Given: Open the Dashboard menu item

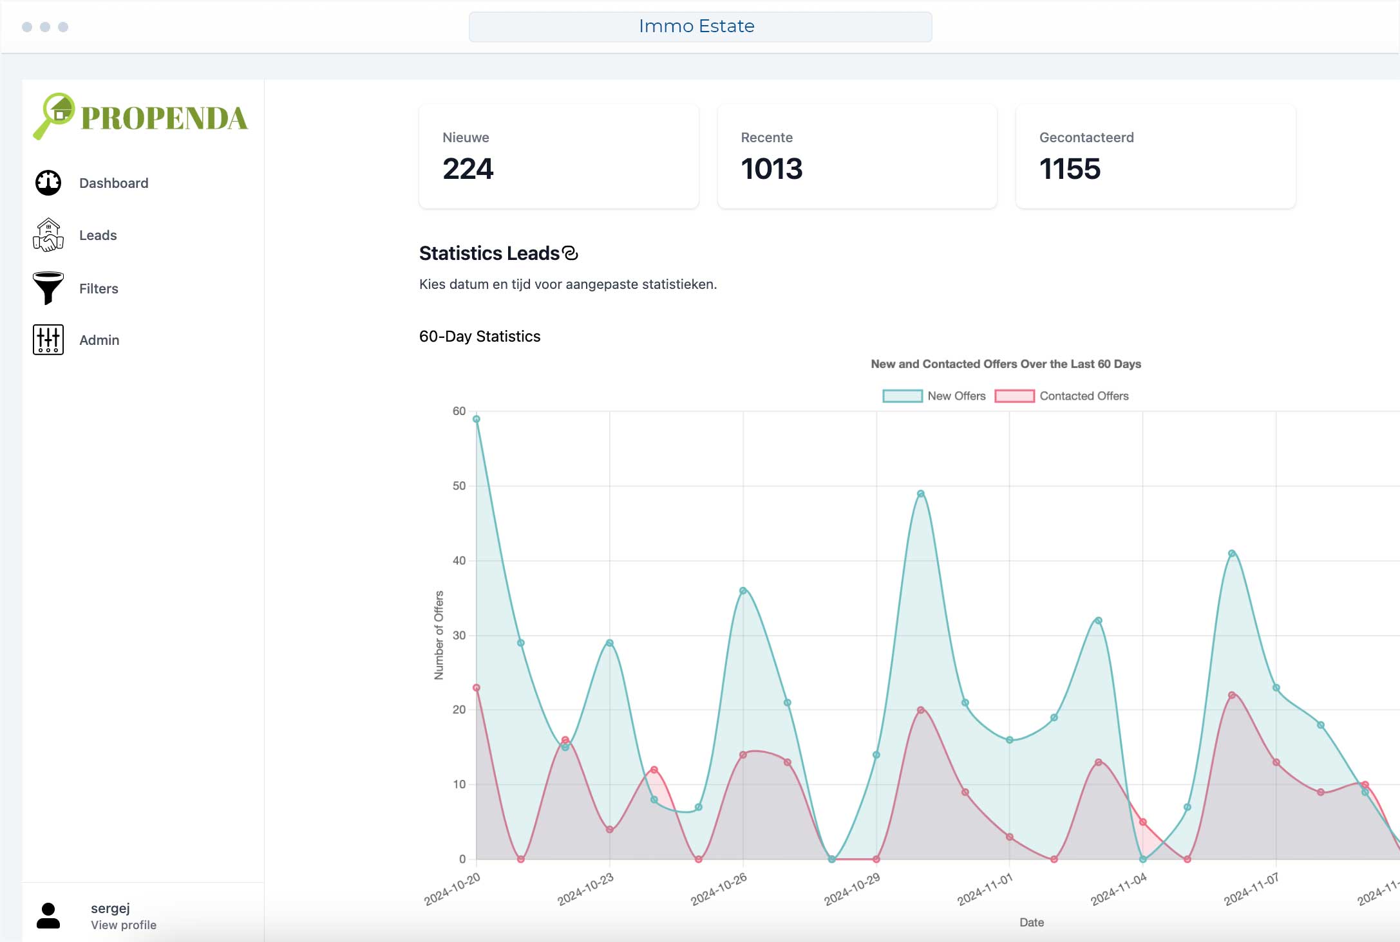Looking at the screenshot, I should 113,183.
